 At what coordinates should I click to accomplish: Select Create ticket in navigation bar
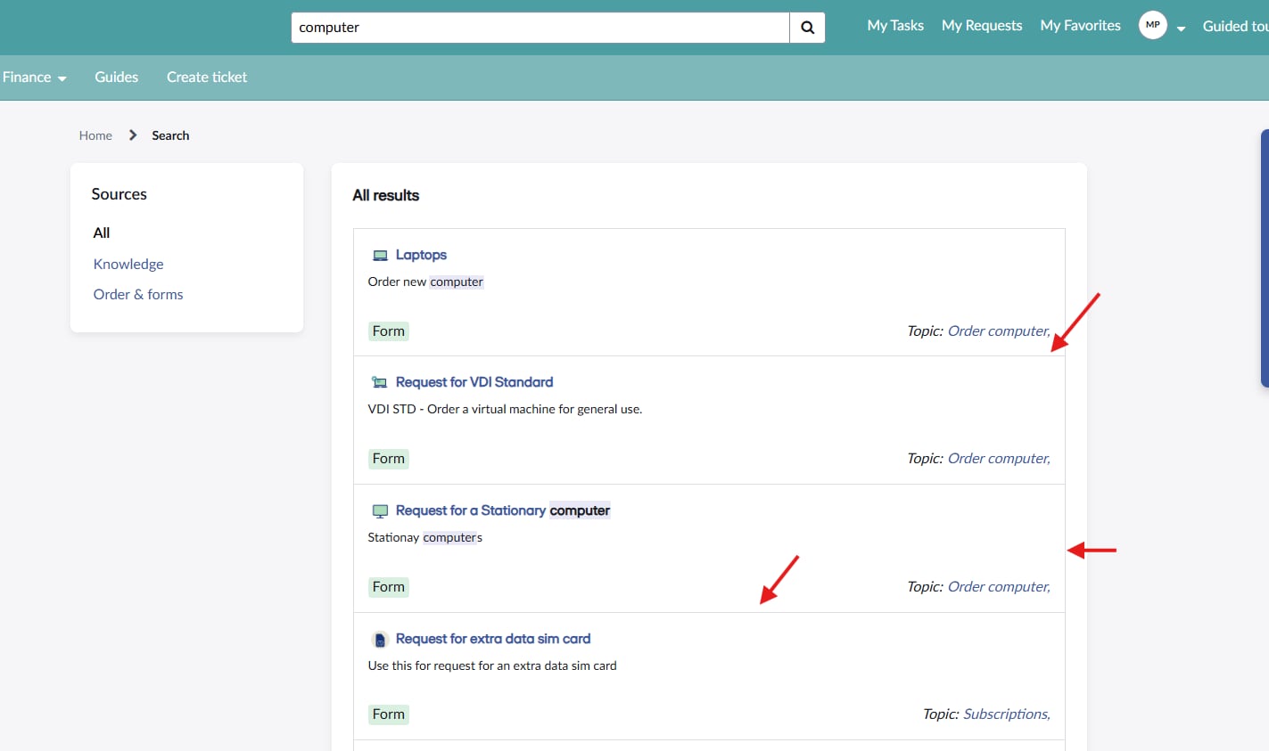[x=207, y=78]
